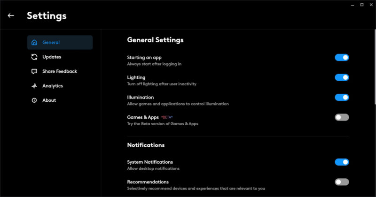Screen dimensions: 376x197
Task: Click the General home icon
Action: pos(34,42)
